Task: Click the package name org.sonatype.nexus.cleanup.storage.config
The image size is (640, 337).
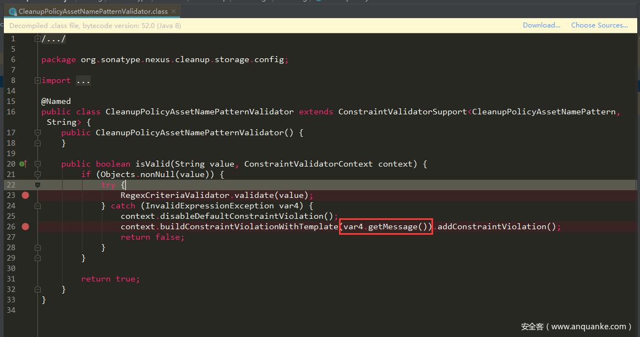Action: click(182, 60)
